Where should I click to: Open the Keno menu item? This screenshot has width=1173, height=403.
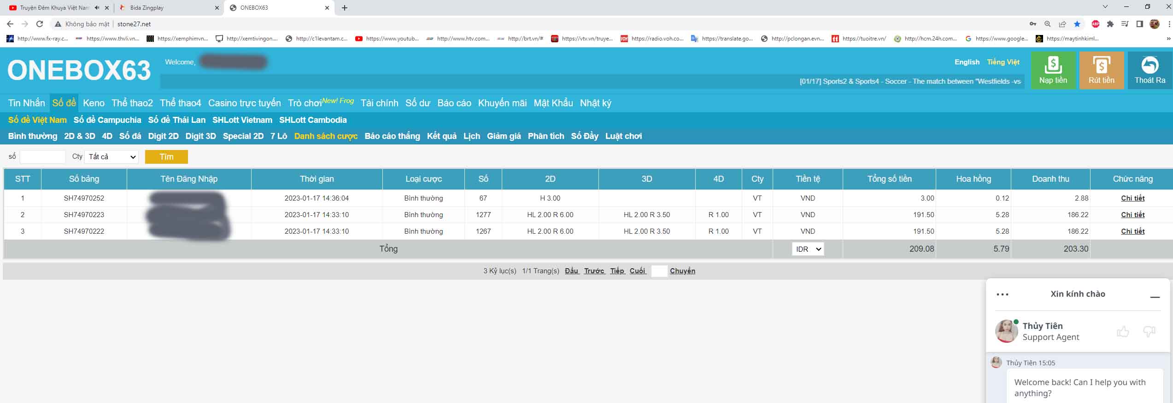(94, 103)
